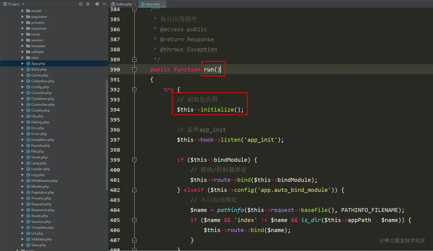
Task: Click the Collapse All icon in Project toolbar
Action: point(88,4)
